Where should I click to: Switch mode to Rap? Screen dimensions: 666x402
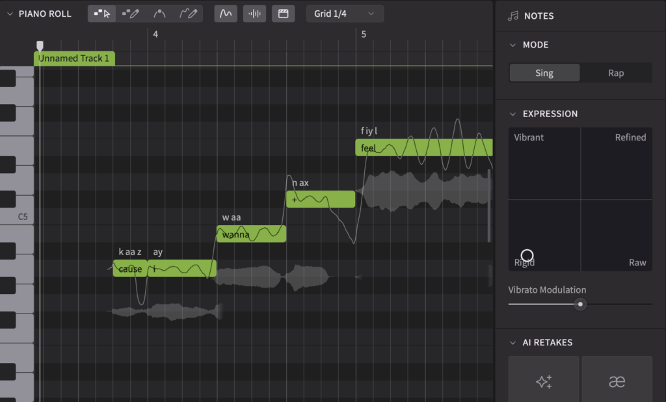point(616,73)
